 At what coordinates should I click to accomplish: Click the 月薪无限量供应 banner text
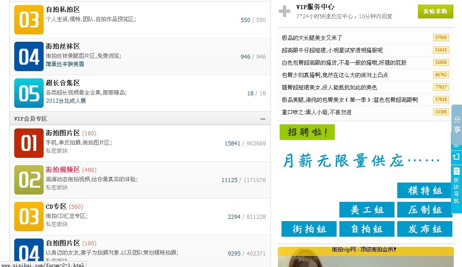click(x=361, y=161)
